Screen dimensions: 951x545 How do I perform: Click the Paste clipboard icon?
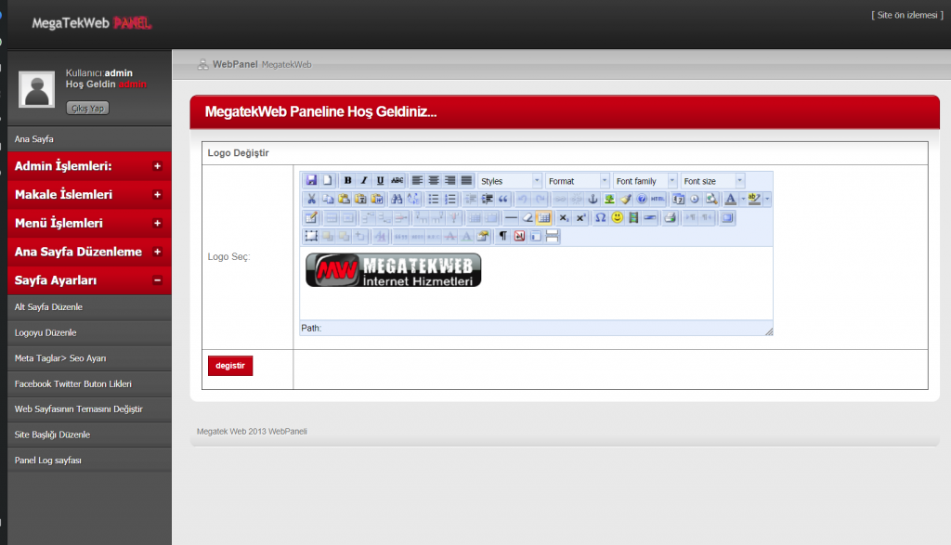[344, 199]
